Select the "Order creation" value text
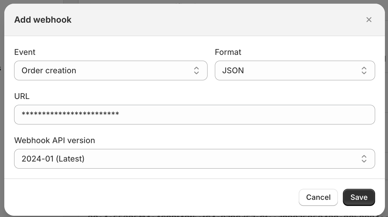This screenshot has height=217, width=388. 49,70
